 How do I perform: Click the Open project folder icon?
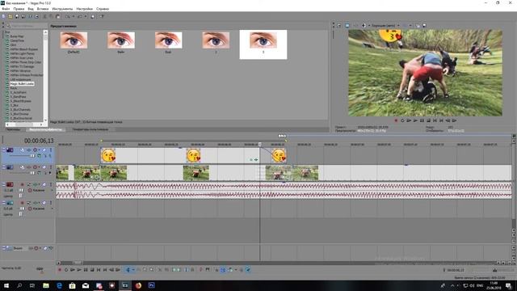point(10,16)
